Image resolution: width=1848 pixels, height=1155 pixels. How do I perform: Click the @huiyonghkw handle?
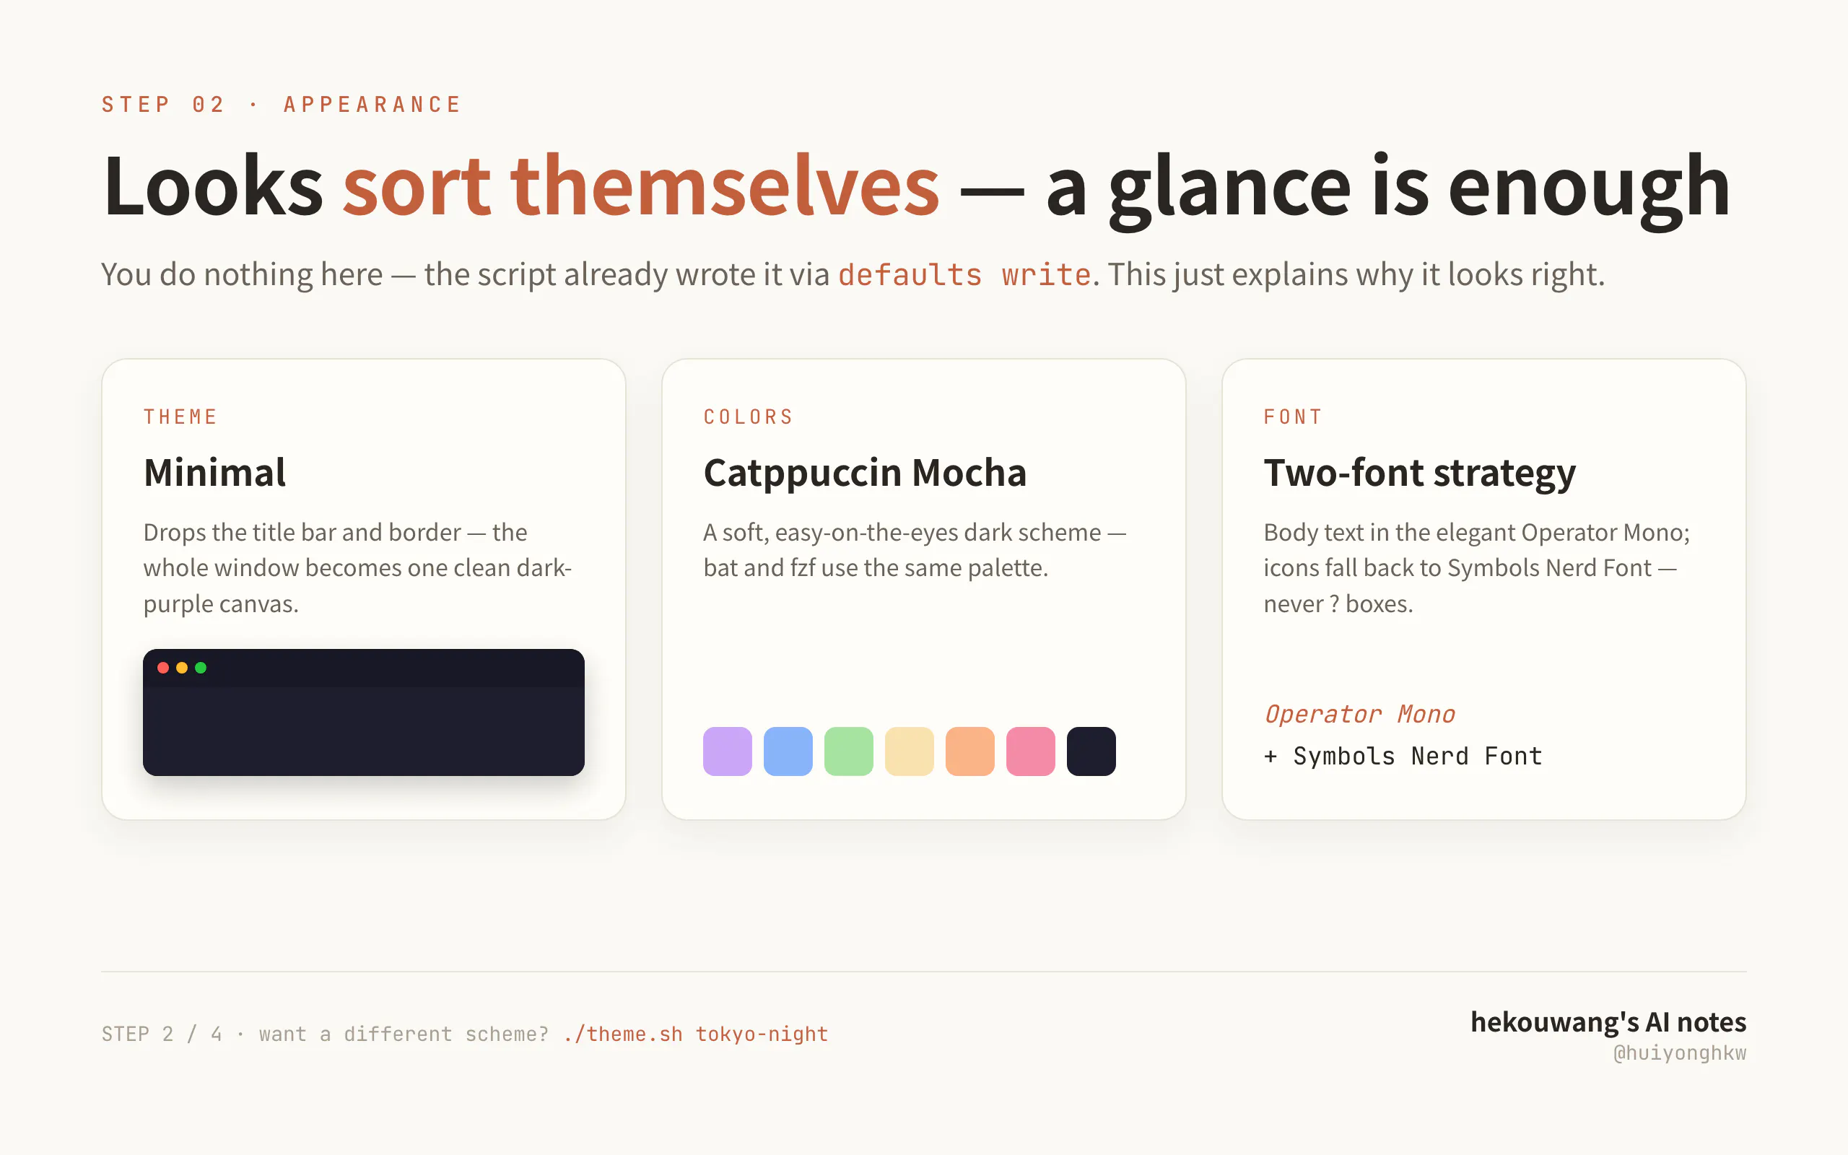pos(1679,1052)
